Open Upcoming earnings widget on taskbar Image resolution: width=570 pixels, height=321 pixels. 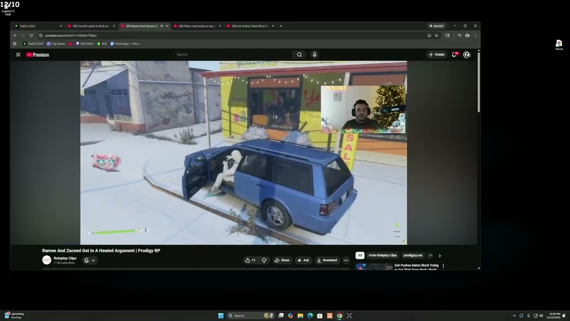(x=13, y=316)
